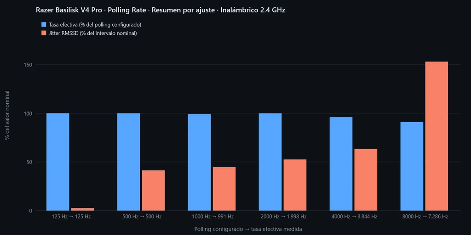Viewport: 471px width, 235px height.
Task: Select the orange jitter bar for 1000 Hz
Action: coord(224,189)
